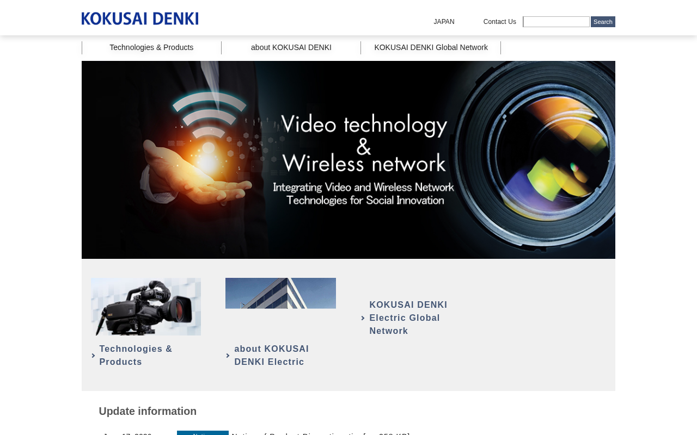Follow the about KOKUSAI DENKI Electric link
This screenshot has width=697, height=435.
[271, 356]
